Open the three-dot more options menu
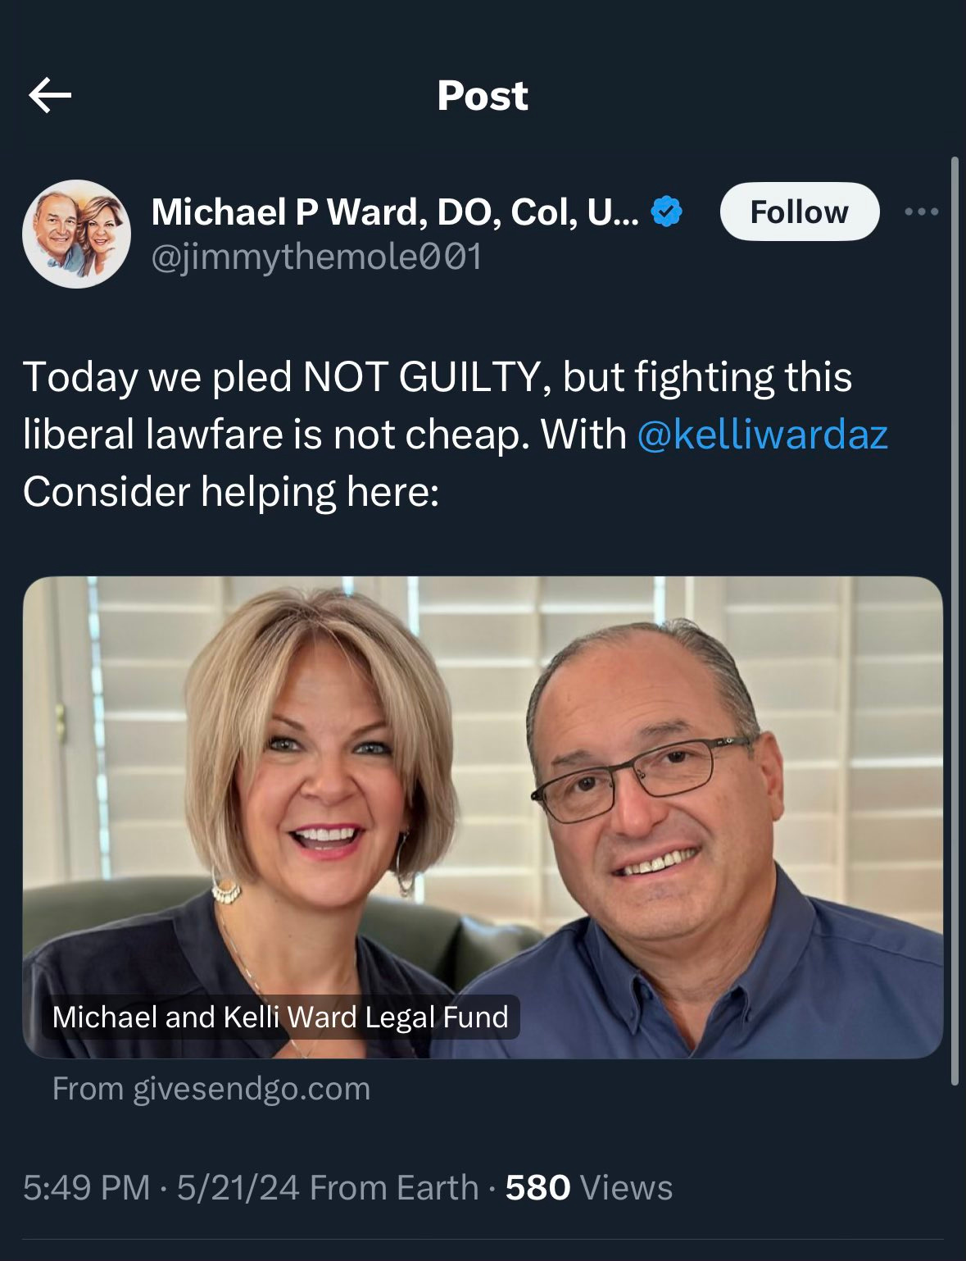The width and height of the screenshot is (966, 1261). pos(922,212)
